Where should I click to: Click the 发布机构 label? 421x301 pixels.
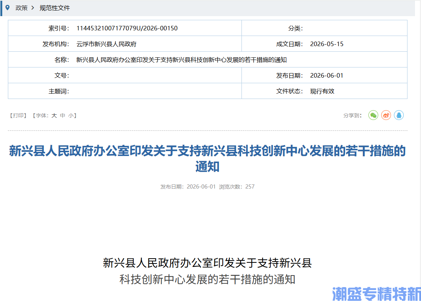pos(56,44)
